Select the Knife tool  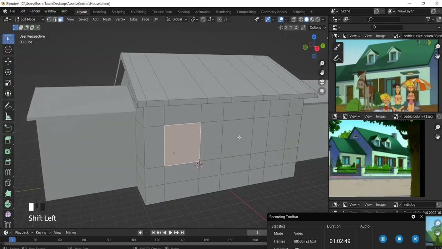(x=8, y=183)
